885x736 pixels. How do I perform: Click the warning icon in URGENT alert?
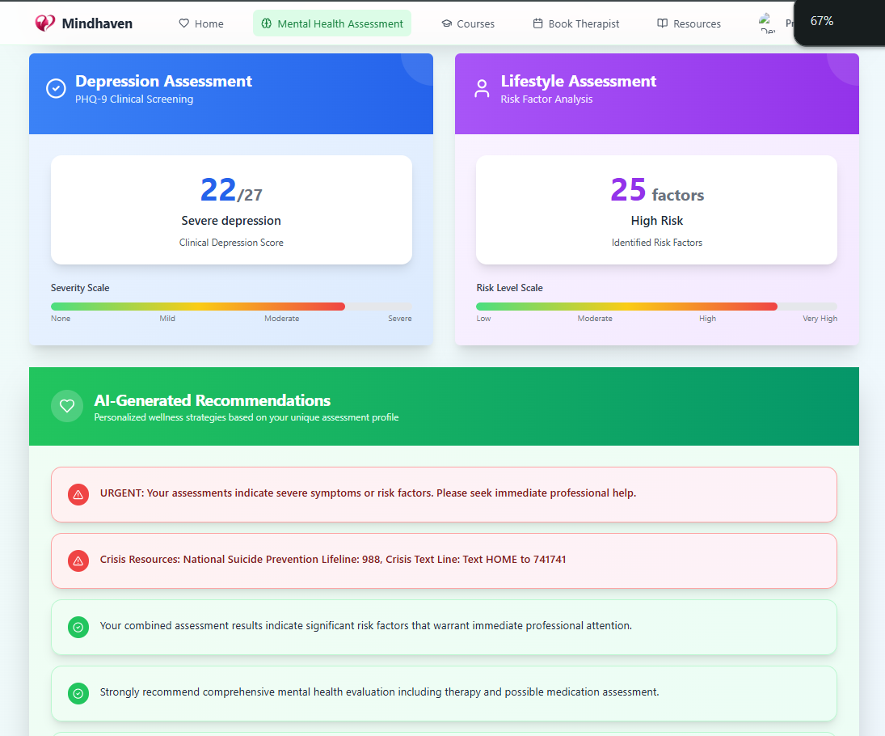coord(78,495)
